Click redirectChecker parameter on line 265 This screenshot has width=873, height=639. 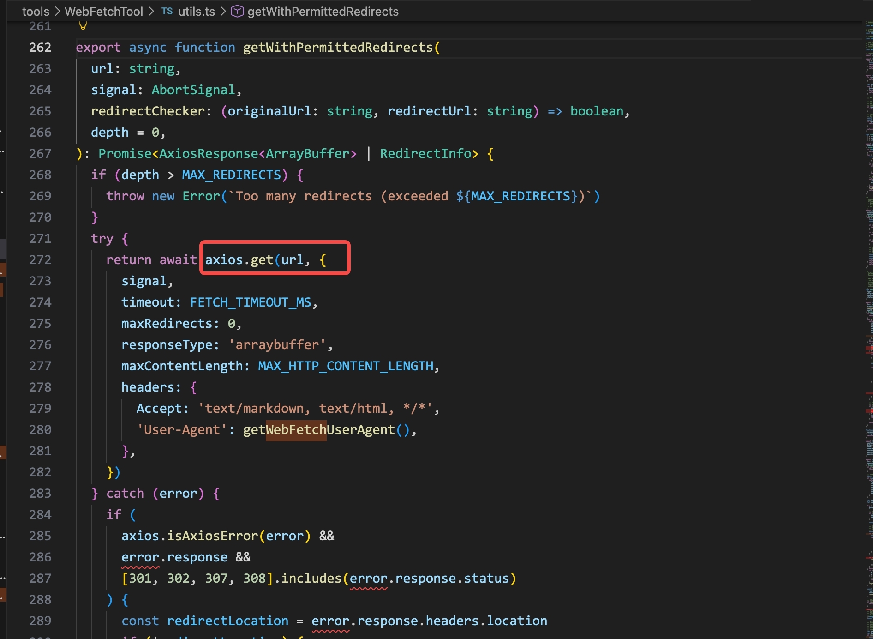tap(148, 111)
